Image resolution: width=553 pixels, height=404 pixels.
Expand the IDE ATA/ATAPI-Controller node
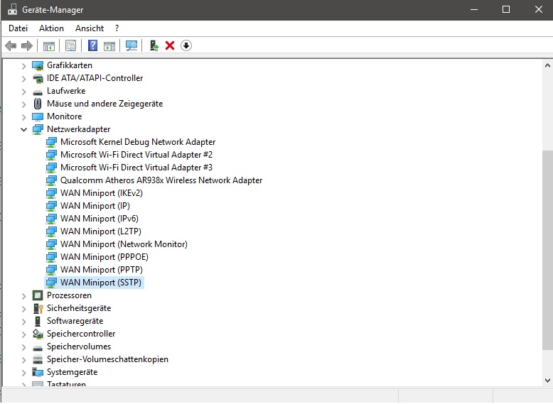click(23, 79)
